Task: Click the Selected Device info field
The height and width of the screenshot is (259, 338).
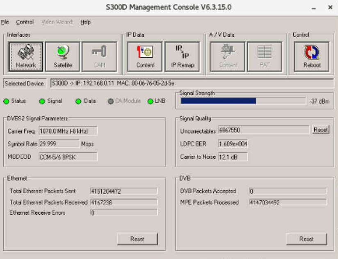Action: tap(192, 84)
